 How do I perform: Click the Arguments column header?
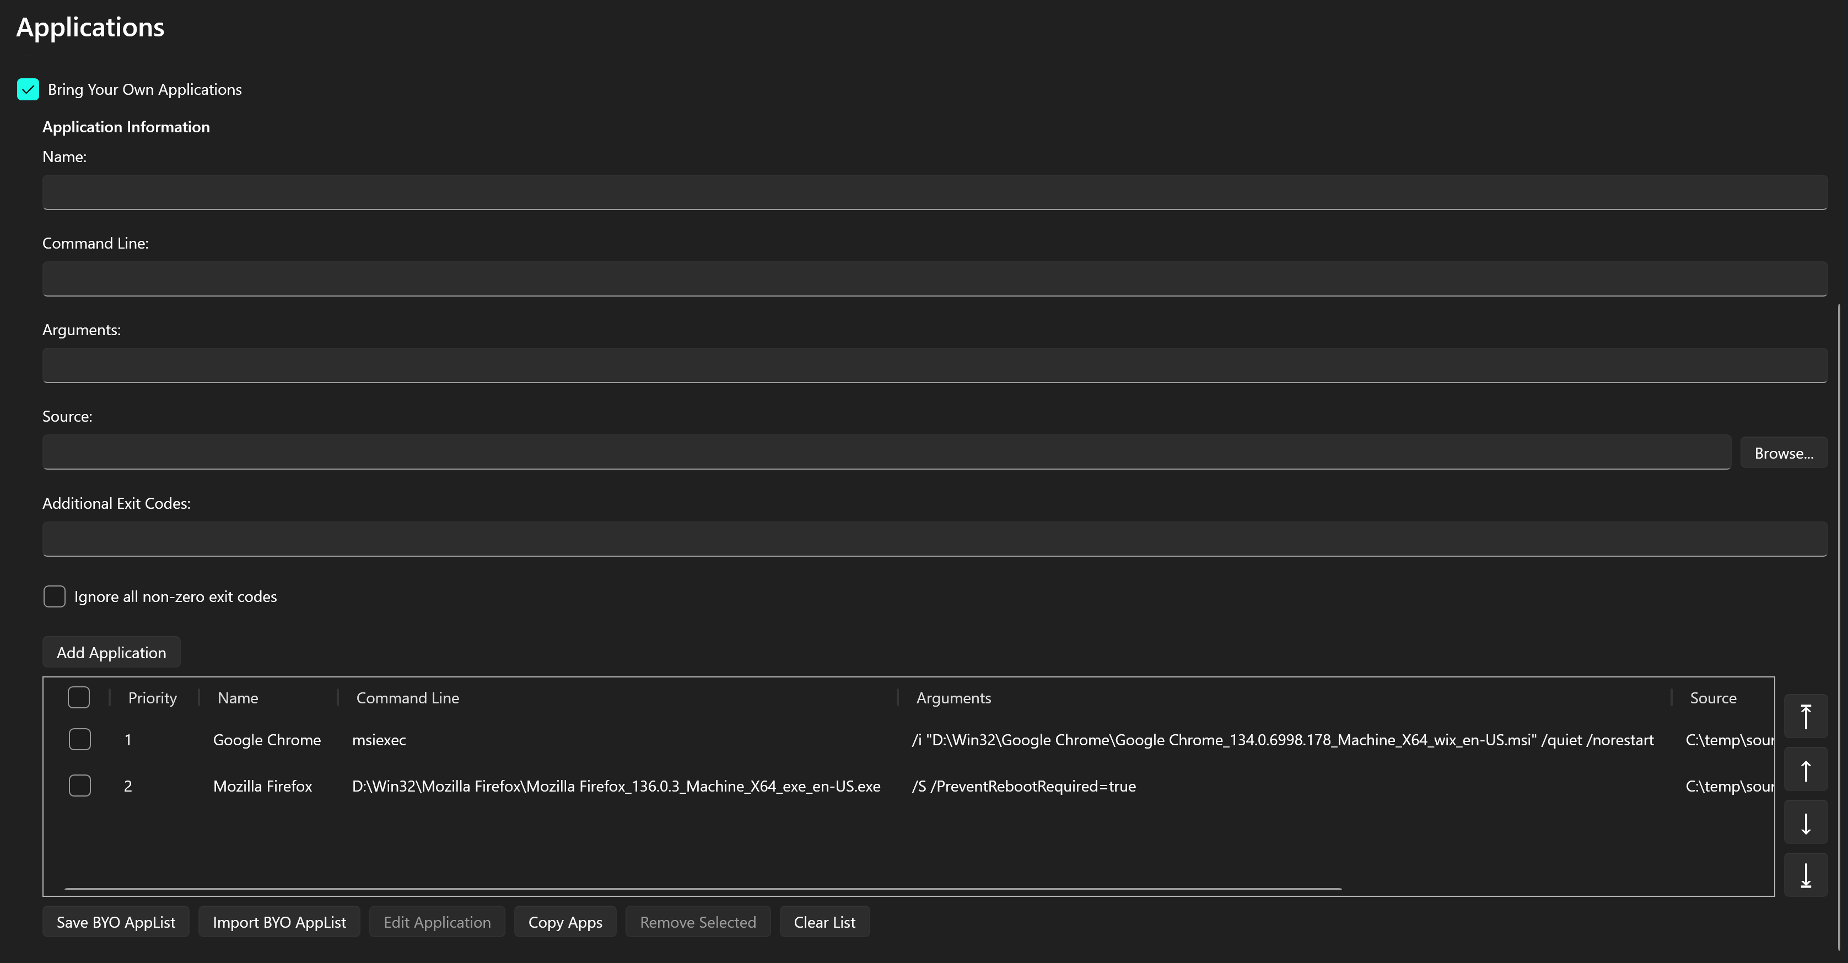953,698
